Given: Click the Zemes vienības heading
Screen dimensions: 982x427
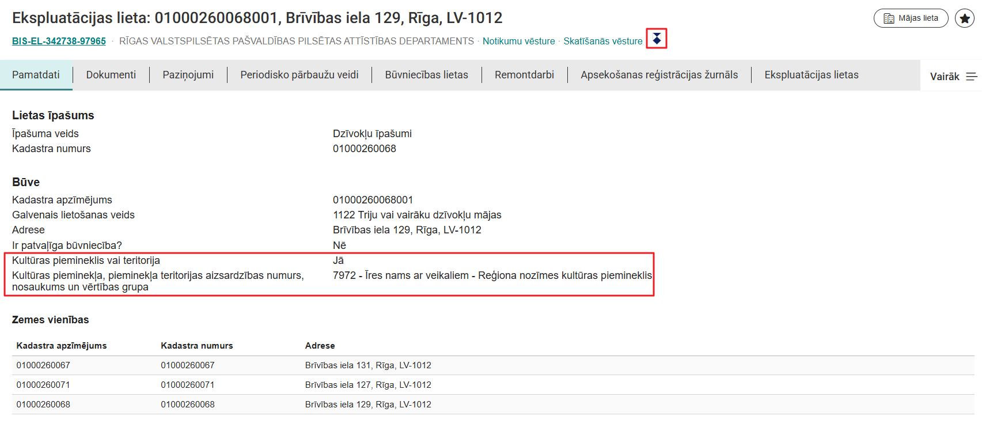Looking at the screenshot, I should pyautogui.click(x=51, y=320).
